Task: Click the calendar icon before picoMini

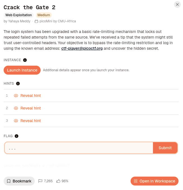Action: (x=36, y=21)
